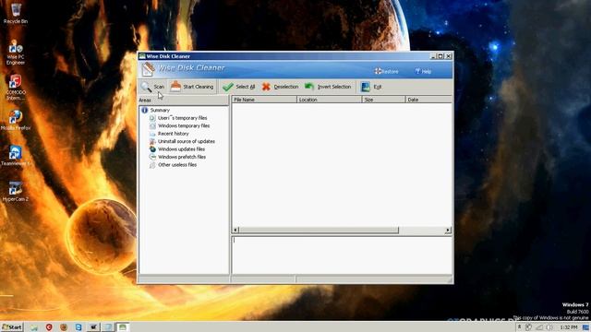591x332 pixels.
Task: Select Other useless files area
Action: (x=177, y=165)
